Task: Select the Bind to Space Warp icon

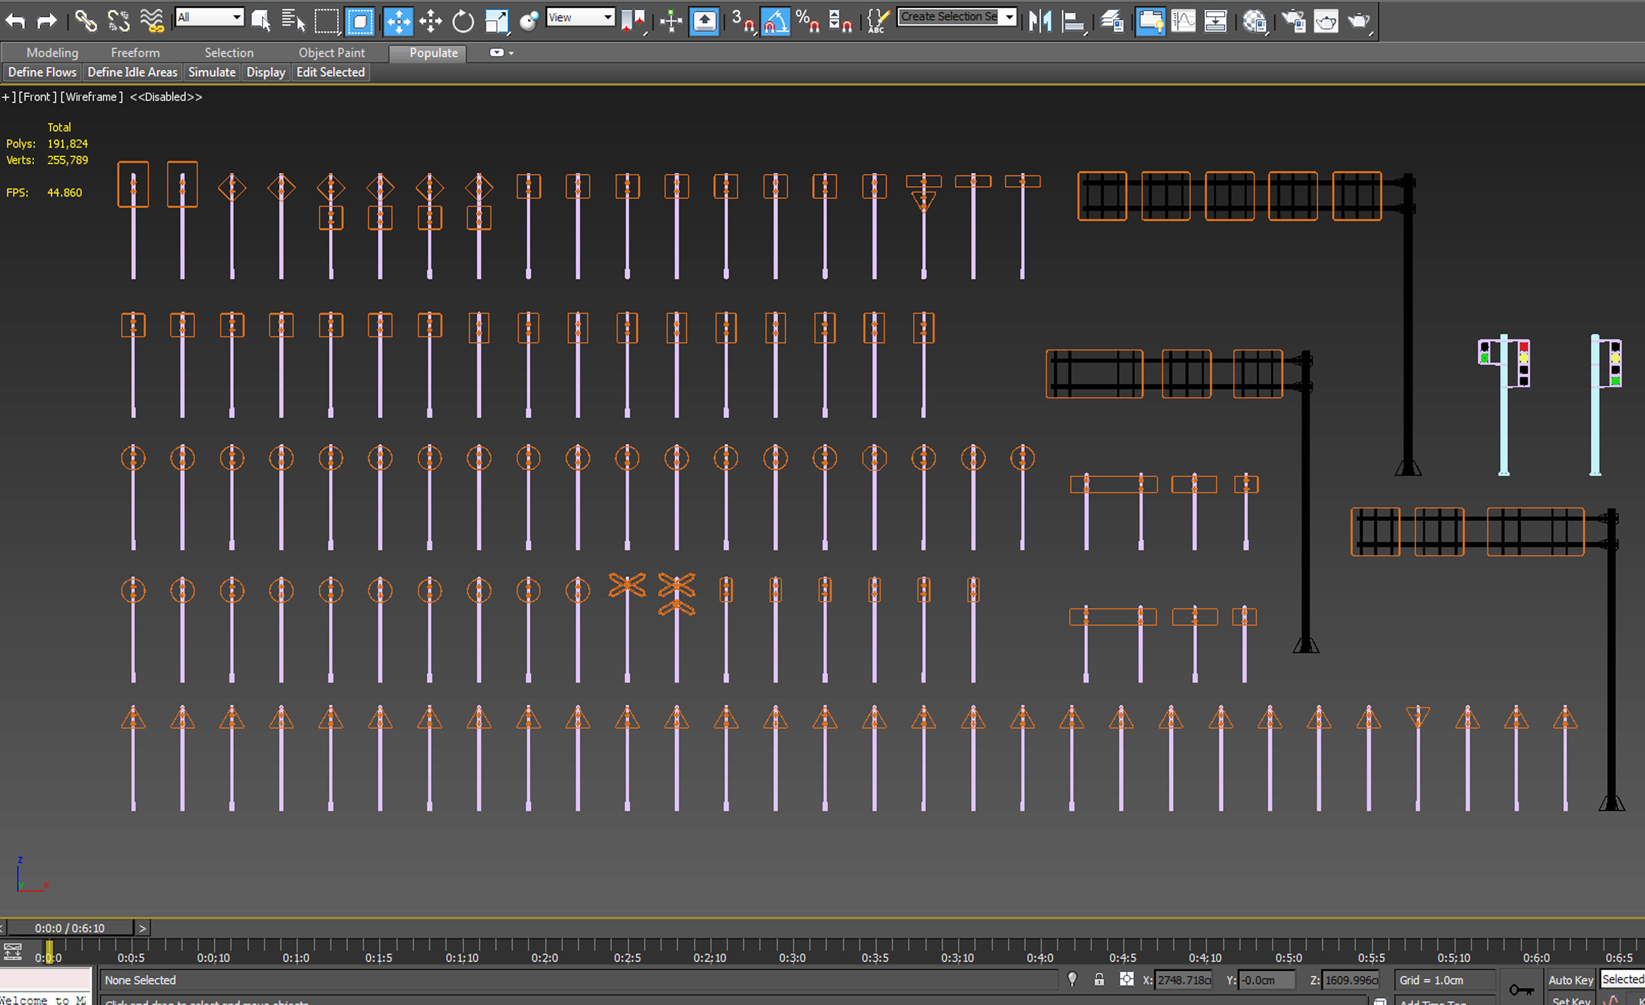Action: (152, 21)
